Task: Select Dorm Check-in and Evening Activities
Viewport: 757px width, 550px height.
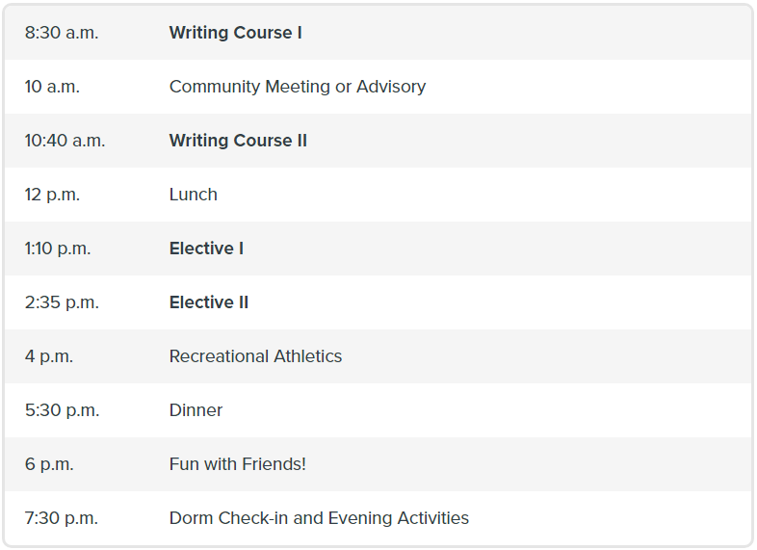Action: pyautogui.click(x=319, y=518)
